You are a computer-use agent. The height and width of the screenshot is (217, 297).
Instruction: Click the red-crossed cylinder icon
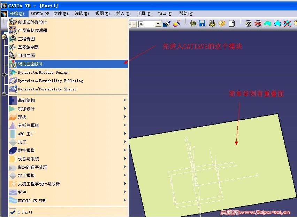coord(258,24)
